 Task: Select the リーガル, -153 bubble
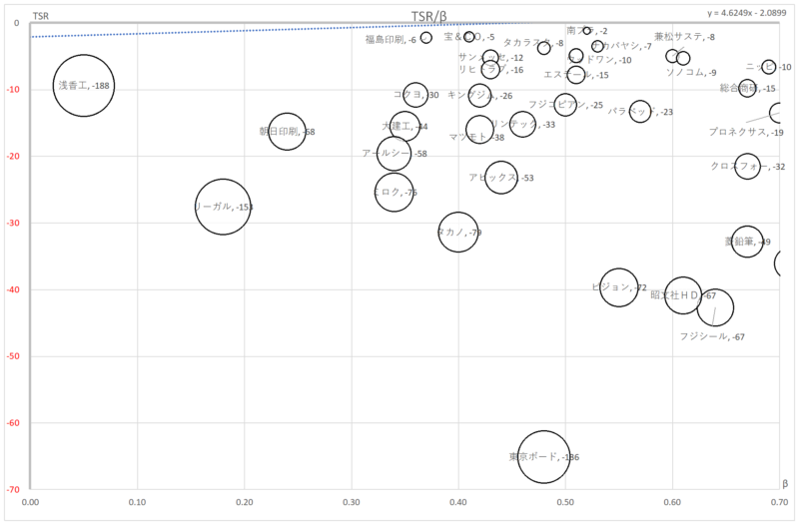(x=223, y=207)
